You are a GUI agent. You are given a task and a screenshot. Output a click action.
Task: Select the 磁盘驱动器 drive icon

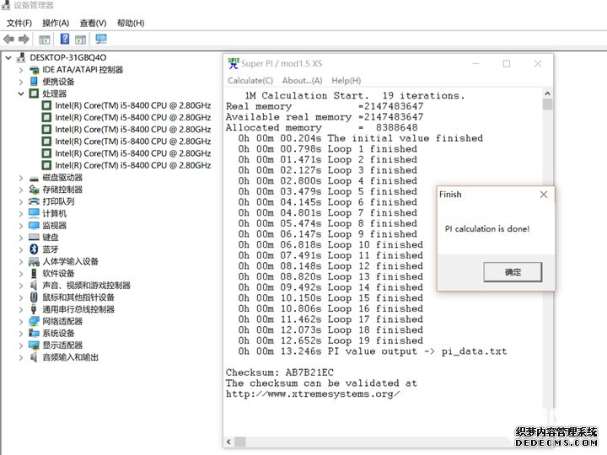[34, 178]
